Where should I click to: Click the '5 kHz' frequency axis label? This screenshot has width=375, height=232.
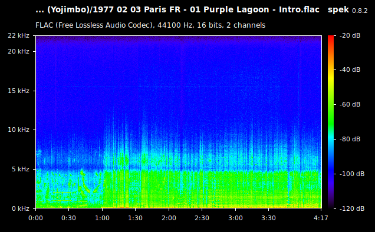[21, 169]
